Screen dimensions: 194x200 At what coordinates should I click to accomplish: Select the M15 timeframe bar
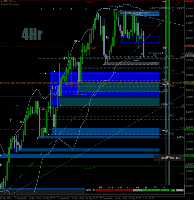tap(110, 190)
